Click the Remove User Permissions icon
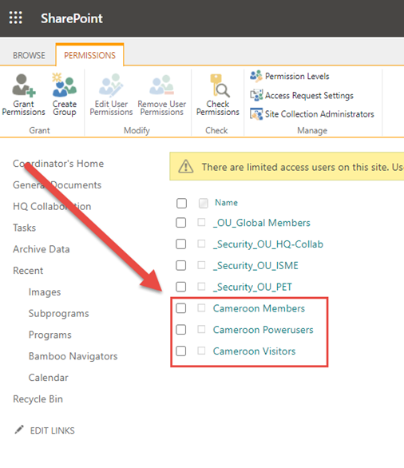The height and width of the screenshot is (468, 404). [162, 85]
